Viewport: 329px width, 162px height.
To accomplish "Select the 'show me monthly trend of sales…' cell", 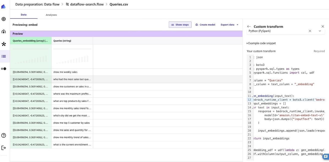I will coord(72,137).
